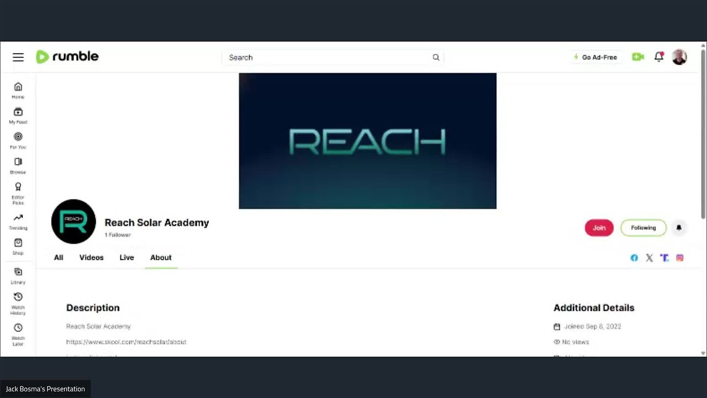Click the Reach channel avatar logo
The height and width of the screenshot is (398, 707).
coord(73,222)
